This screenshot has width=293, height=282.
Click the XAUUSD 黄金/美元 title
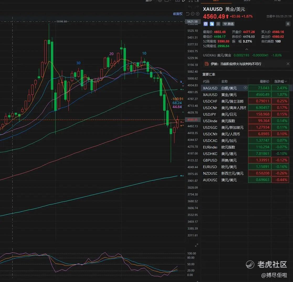(x=224, y=9)
